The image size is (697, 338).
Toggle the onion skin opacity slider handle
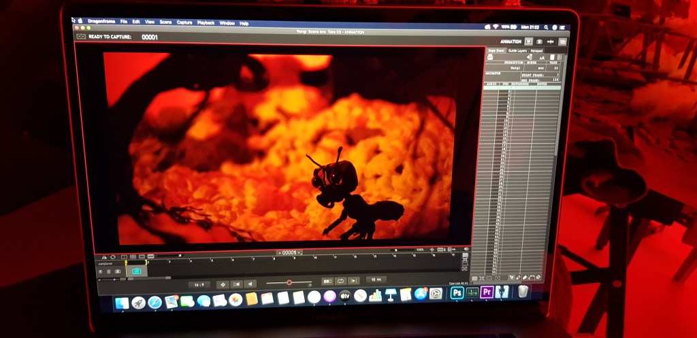click(x=289, y=282)
